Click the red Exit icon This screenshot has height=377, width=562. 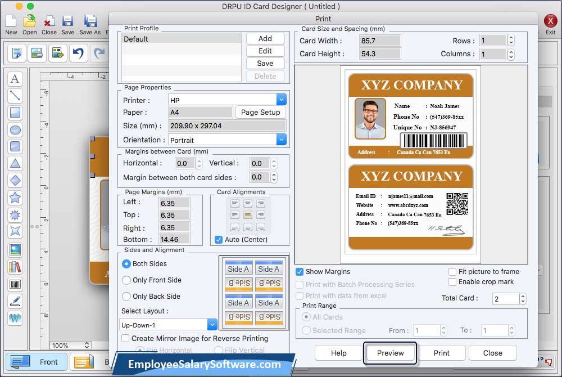coord(550,21)
